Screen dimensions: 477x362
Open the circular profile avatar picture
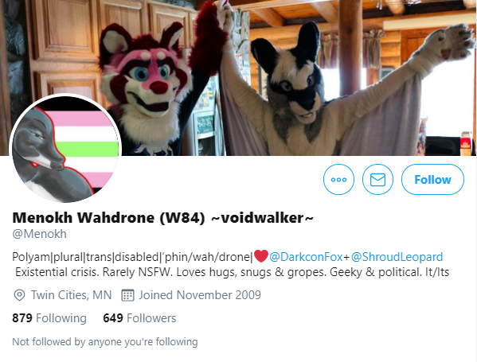[65, 148]
